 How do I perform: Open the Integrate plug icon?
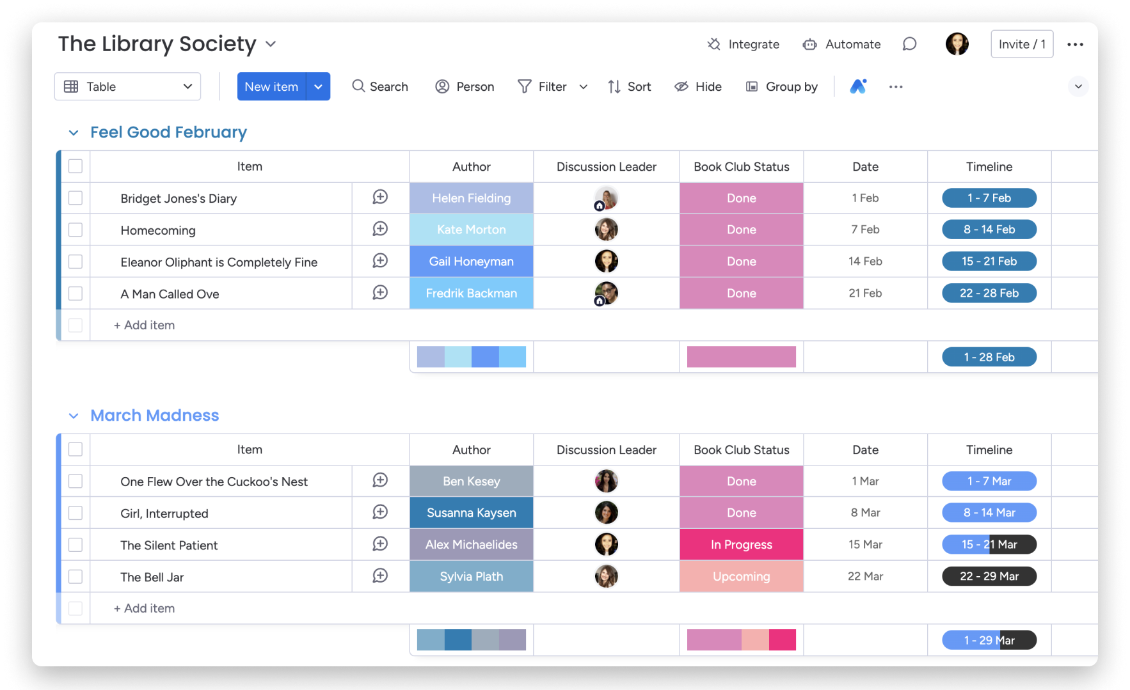(x=713, y=44)
